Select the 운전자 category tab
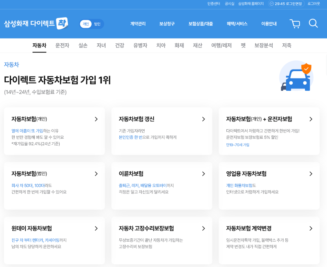 tap(62, 45)
